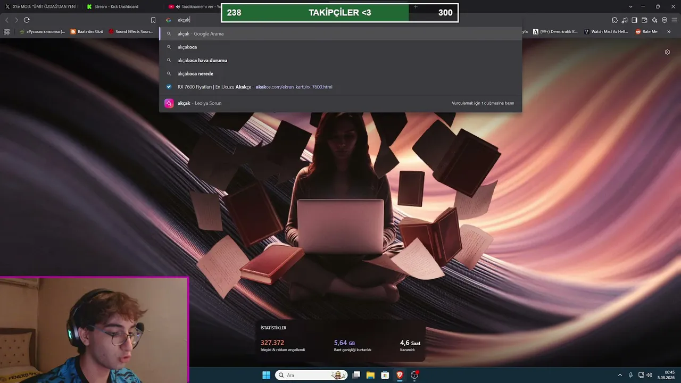681x383 pixels.
Task: Go back with the browser back arrow
Action: coord(7,20)
